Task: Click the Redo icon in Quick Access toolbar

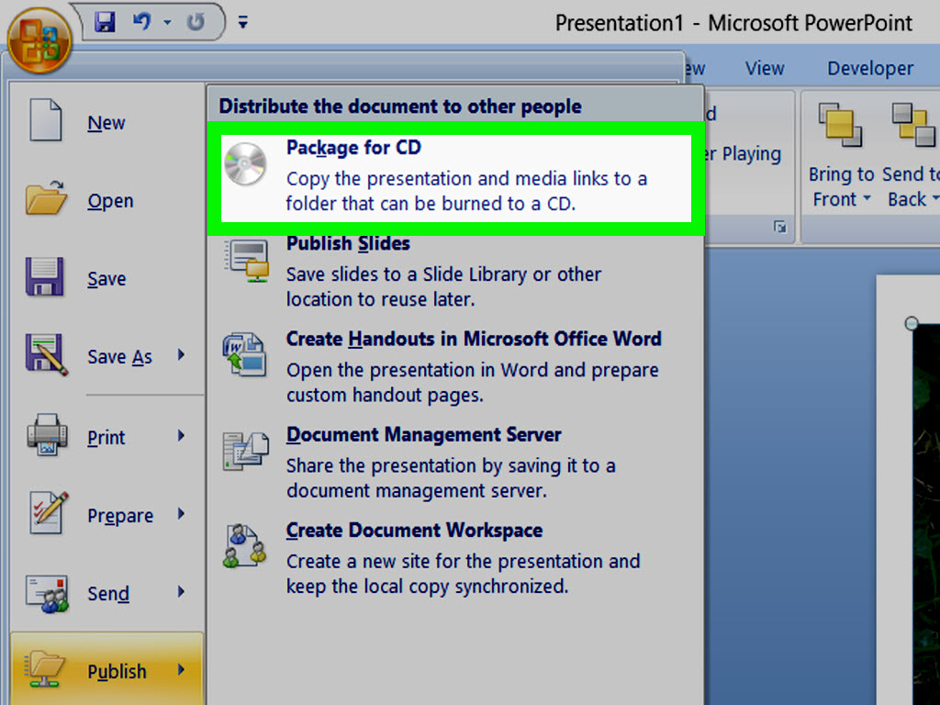Action: click(x=196, y=22)
